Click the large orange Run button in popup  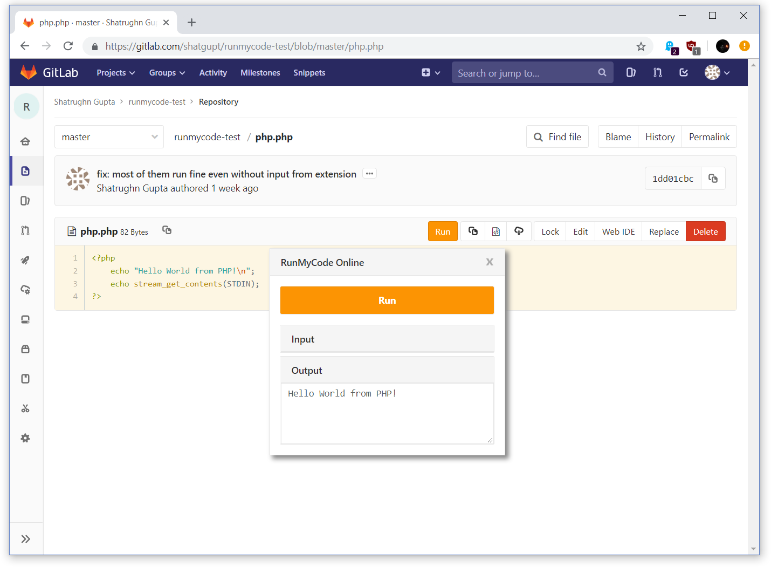(x=387, y=300)
